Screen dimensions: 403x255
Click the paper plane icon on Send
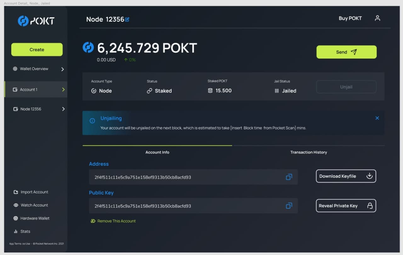click(x=354, y=52)
